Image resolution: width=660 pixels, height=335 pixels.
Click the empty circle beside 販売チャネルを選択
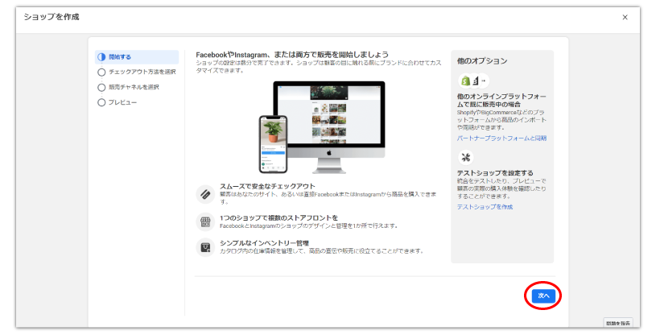click(101, 87)
